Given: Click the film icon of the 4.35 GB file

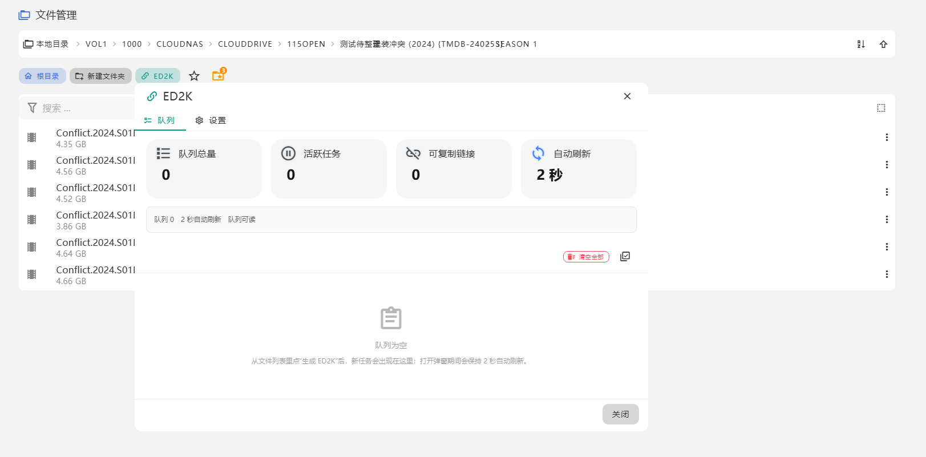Looking at the screenshot, I should click(32, 137).
